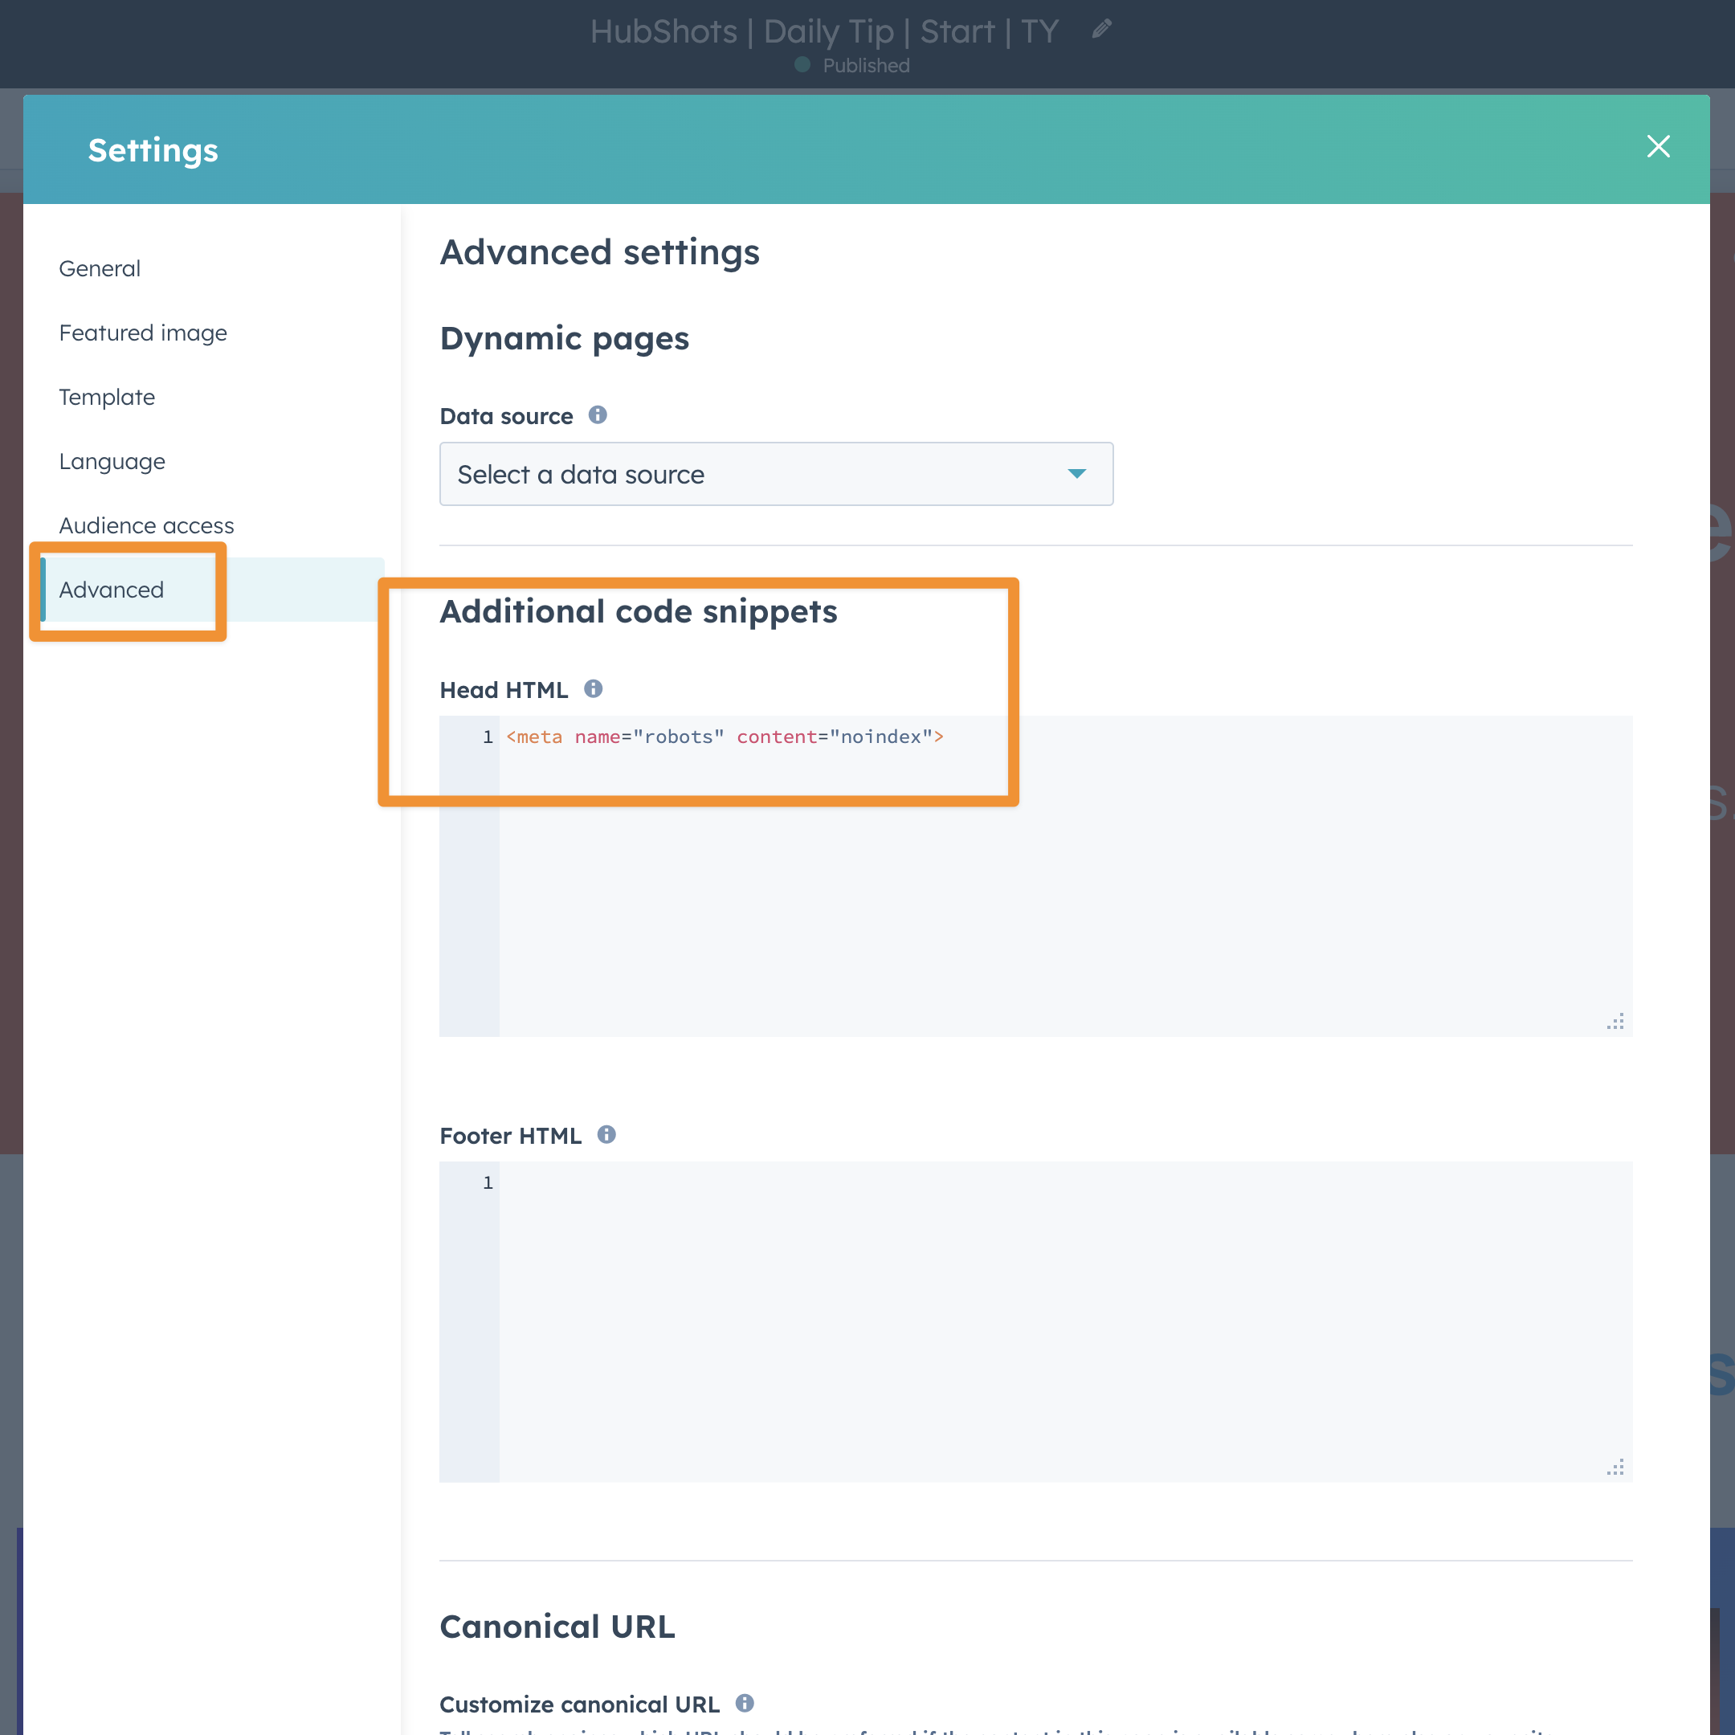Image resolution: width=1735 pixels, height=1735 pixels.
Task: Open Audience access settings
Action: click(146, 525)
